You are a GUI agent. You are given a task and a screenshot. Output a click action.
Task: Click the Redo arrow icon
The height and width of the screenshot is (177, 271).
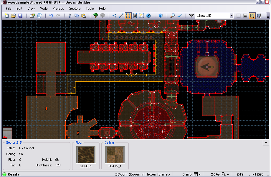pos(58,16)
